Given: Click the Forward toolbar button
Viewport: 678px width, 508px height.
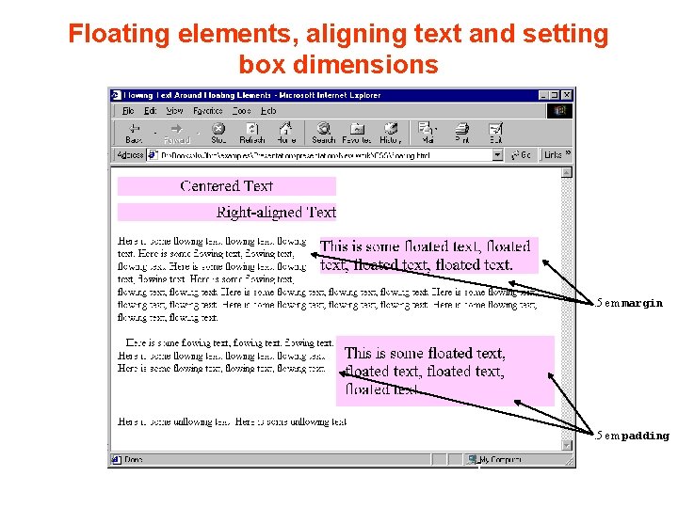Looking at the screenshot, I should (x=177, y=133).
